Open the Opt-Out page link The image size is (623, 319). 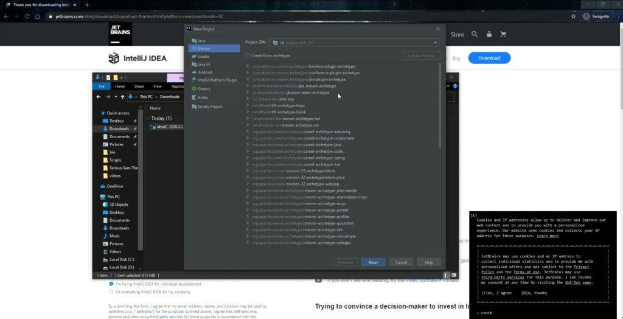[578, 282]
